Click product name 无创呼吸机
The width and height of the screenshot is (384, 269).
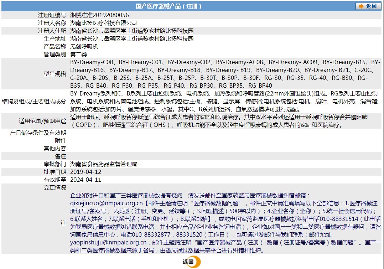(84, 47)
